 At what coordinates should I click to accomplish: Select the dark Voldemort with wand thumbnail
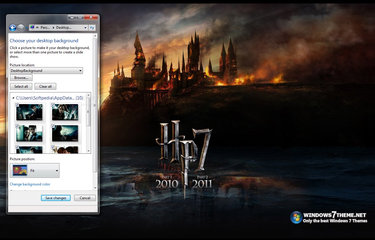(65, 133)
